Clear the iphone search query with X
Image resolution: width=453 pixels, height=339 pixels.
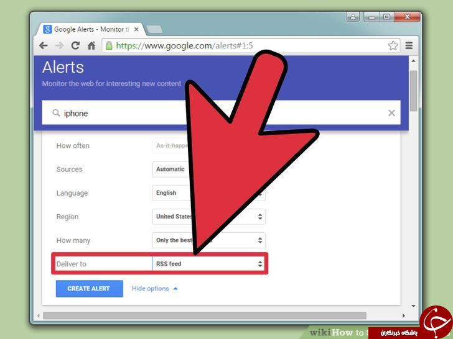pos(391,113)
